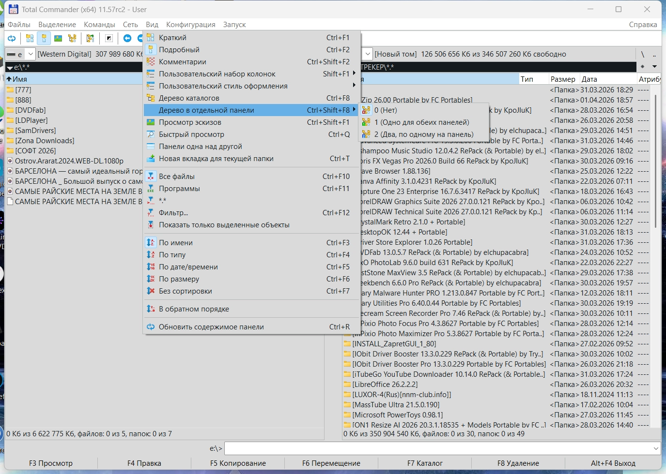Screen dimensions: 666x474
Task: Select 1 (Одно для обеих панелей)
Action: tap(424, 122)
